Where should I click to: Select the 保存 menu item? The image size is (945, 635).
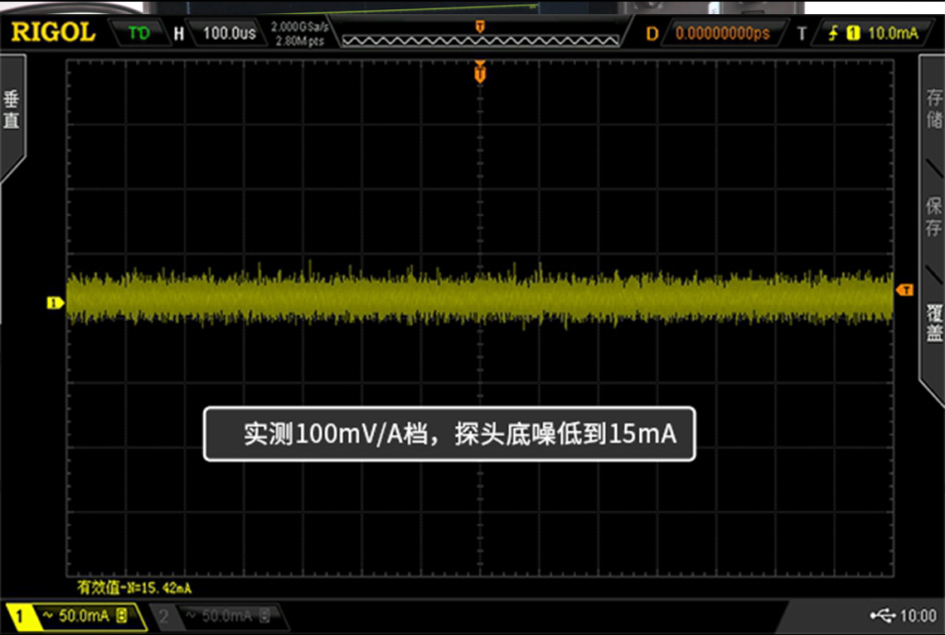coord(933,216)
